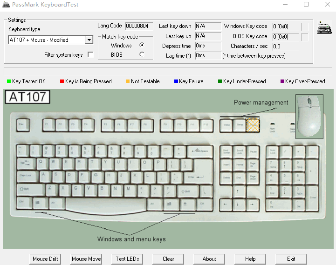Click the numpad 0 Ins key
The height and width of the screenshot is (265, 336).
(278, 205)
